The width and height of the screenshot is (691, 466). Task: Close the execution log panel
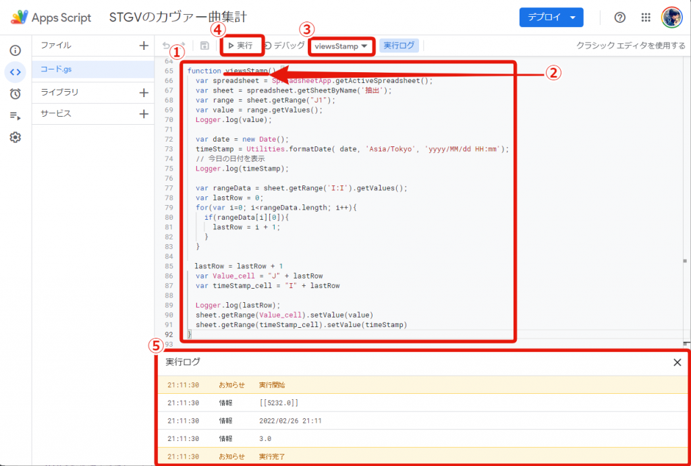(677, 362)
